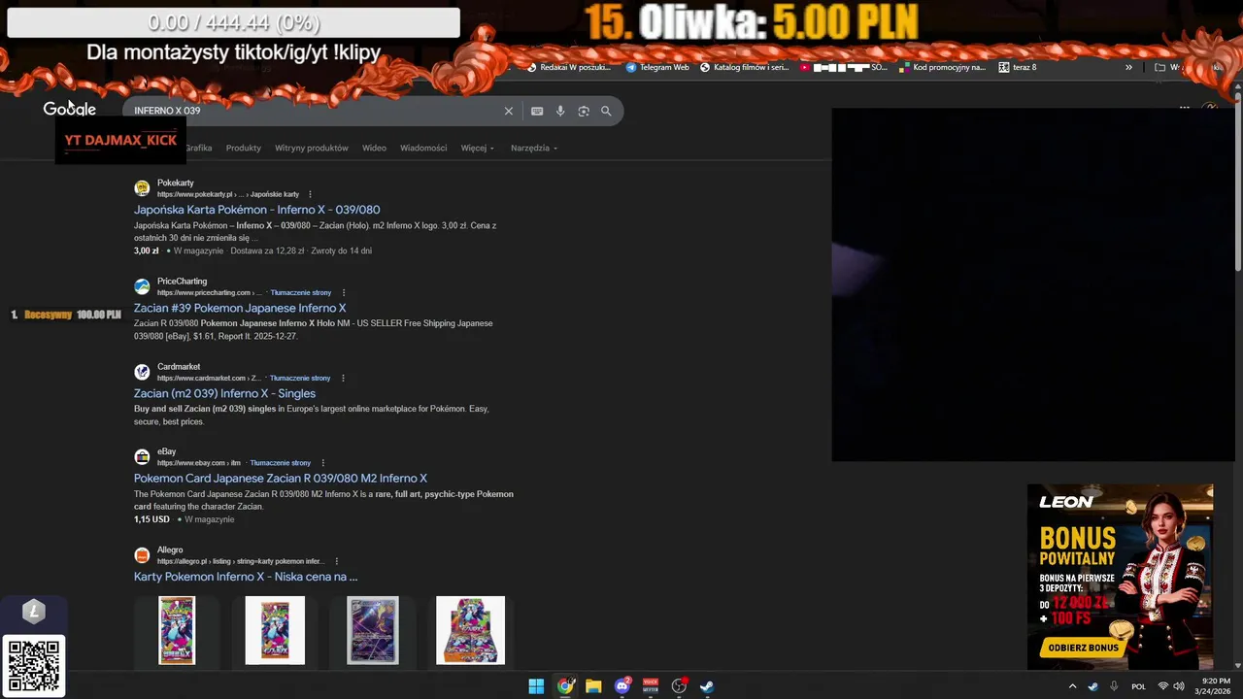Clear the search box with the X icon
The height and width of the screenshot is (699, 1243).
click(508, 112)
